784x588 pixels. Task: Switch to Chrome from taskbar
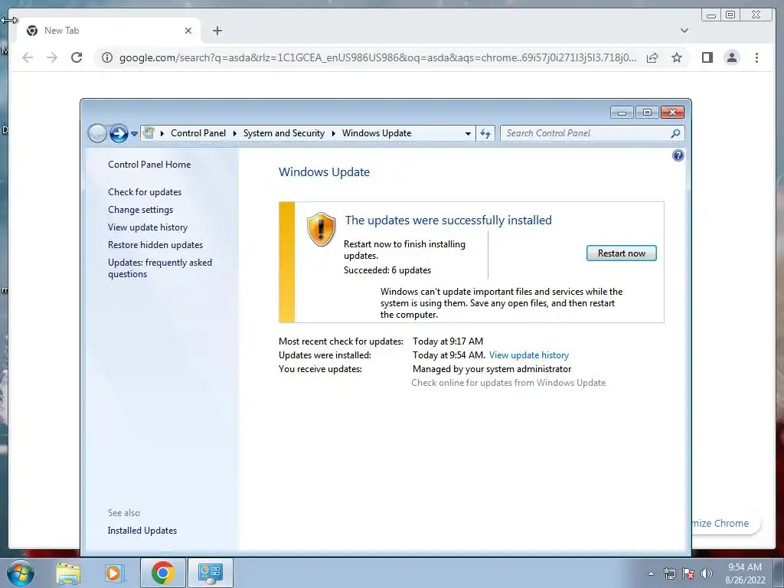point(163,573)
